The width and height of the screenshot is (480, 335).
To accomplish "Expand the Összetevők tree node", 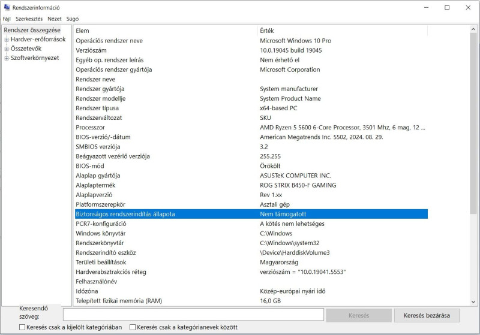I will pyautogui.click(x=7, y=49).
